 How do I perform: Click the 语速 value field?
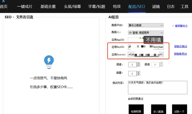[132, 65]
